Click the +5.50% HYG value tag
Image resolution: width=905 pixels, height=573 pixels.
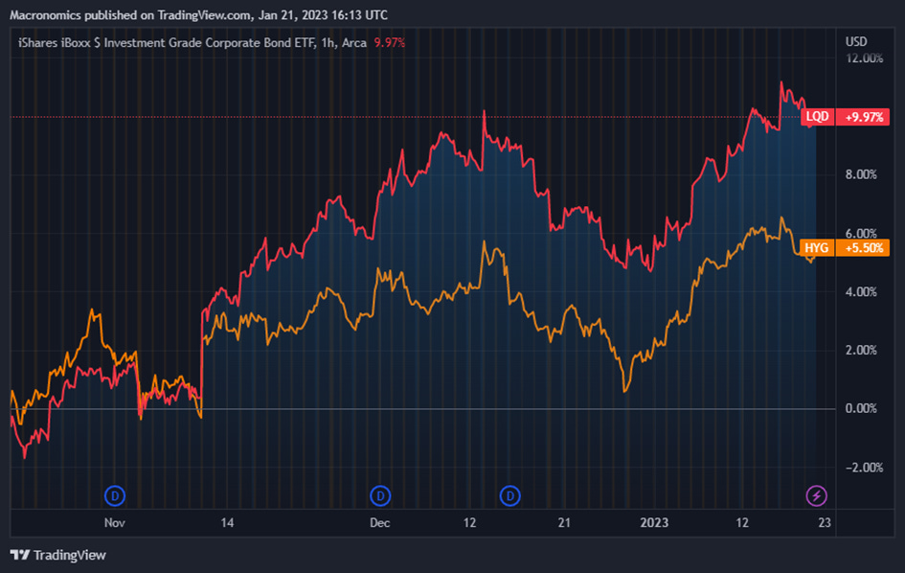(864, 248)
